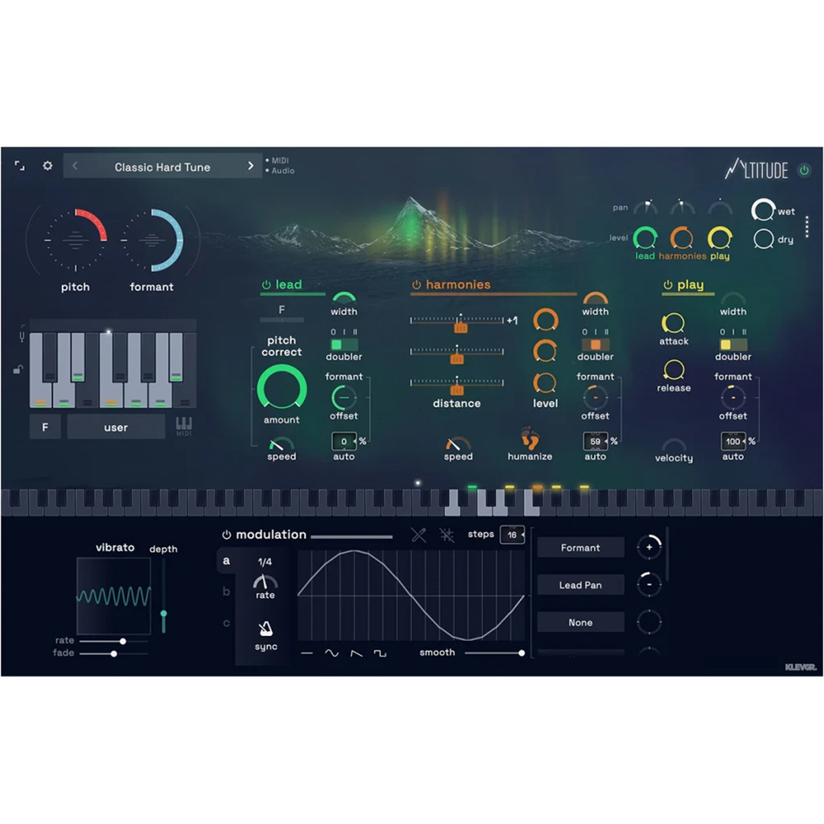Select the sine waveform shape
This screenshot has height=824, width=824.
click(332, 653)
